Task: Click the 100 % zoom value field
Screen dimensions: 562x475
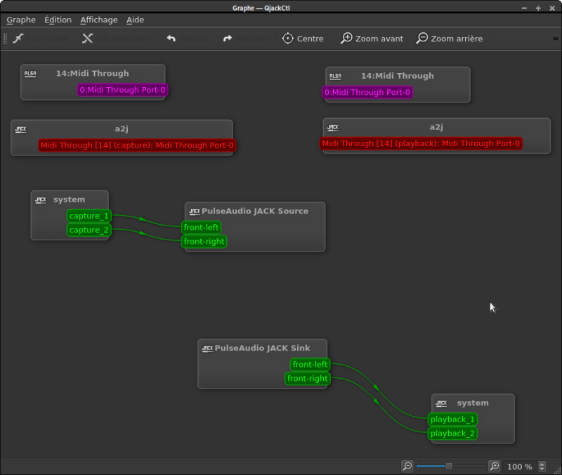Action: click(520, 467)
